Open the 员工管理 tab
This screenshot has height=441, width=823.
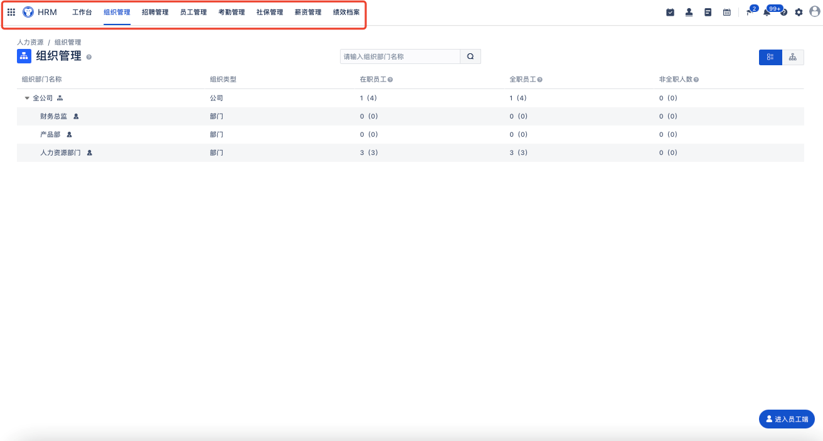[x=194, y=12]
